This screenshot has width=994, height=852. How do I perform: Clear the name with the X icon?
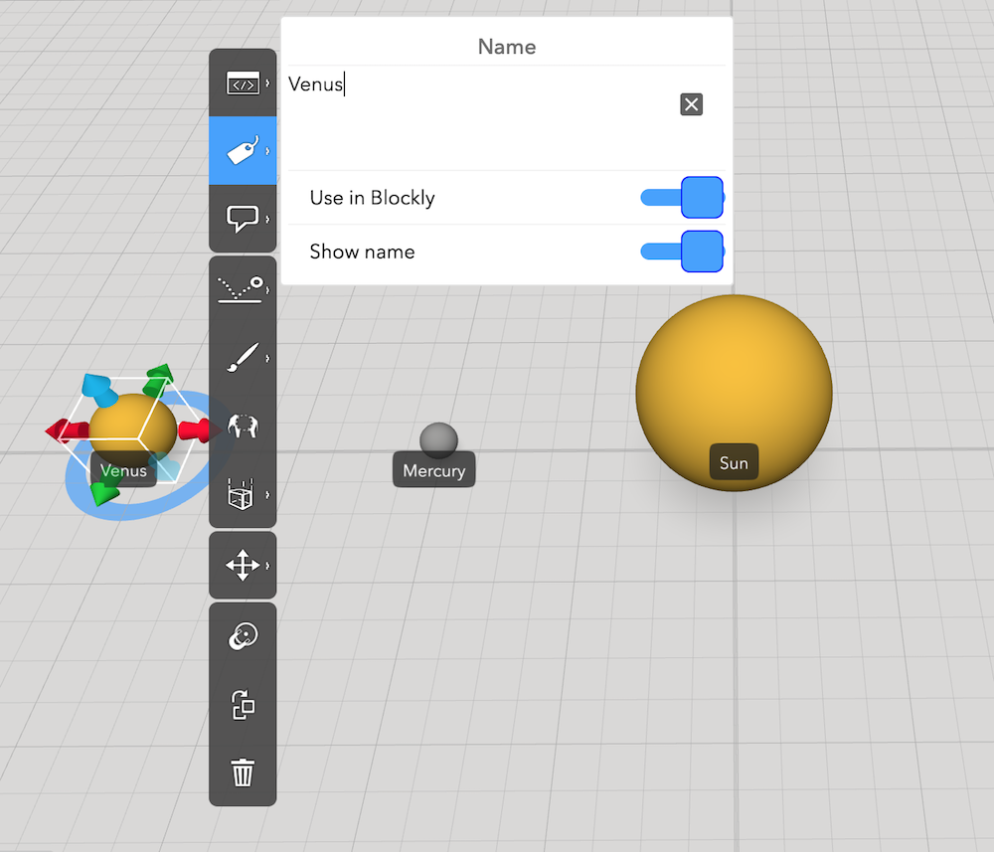692,104
